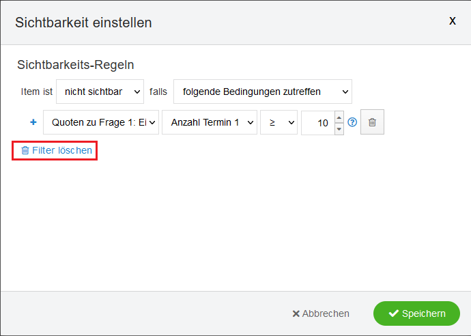The height and width of the screenshot is (336, 471).
Task: Decrease the value with the down stepper arrow
Action: [x=339, y=128]
